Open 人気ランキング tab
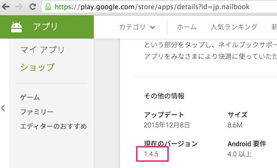Image resolution: width=277 pixels, height=168 pixels. point(234,27)
